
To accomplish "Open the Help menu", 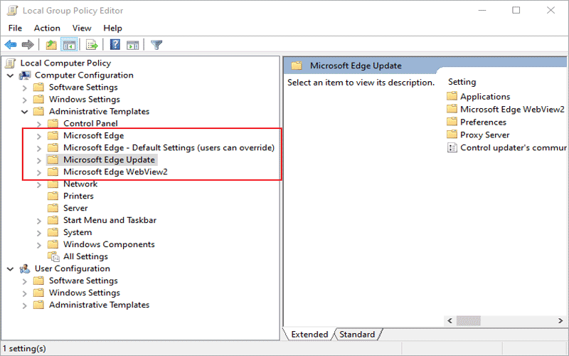I will [x=112, y=28].
